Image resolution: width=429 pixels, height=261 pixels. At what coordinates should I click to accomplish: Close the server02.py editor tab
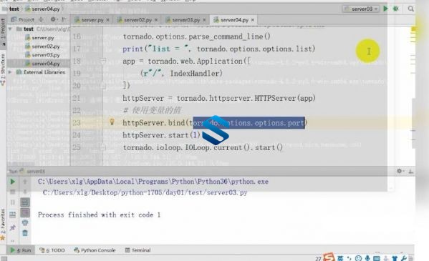156,20
